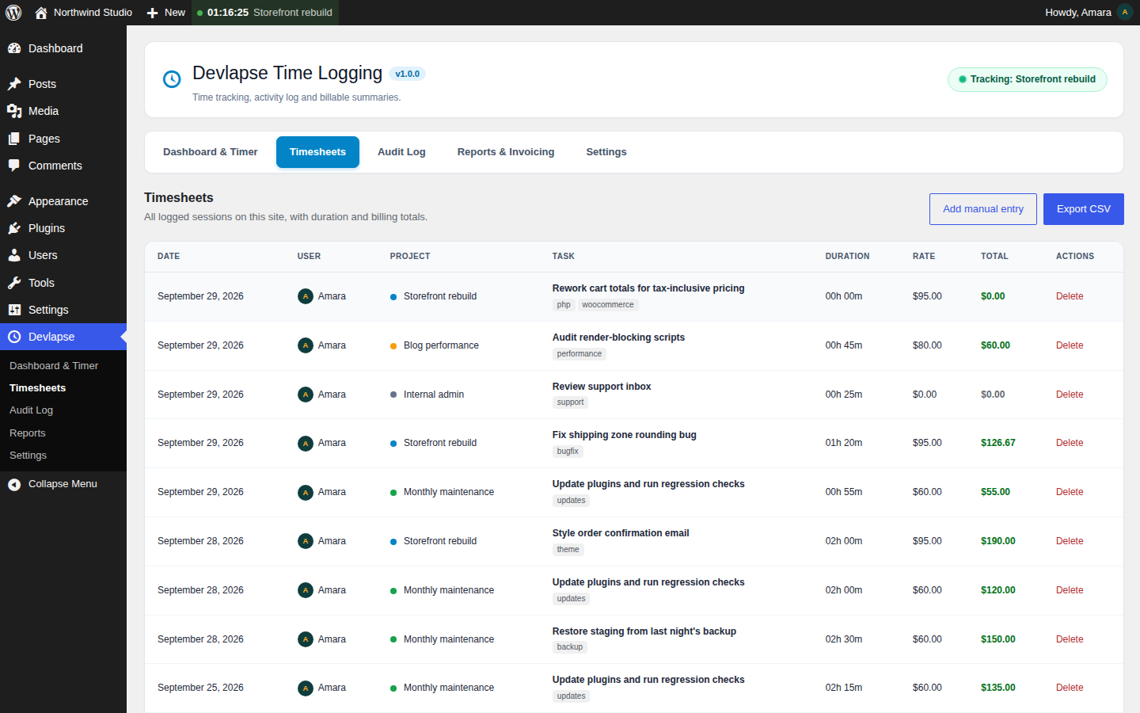
Task: Open the Dashboard gauge icon in sidebar
Action: [x=14, y=48]
